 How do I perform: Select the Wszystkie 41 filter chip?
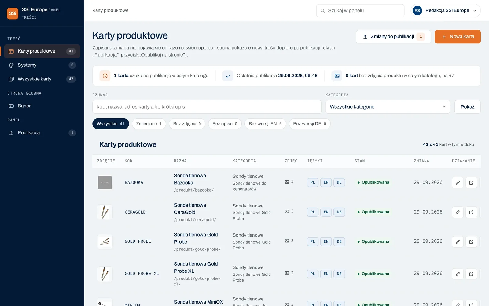click(111, 124)
